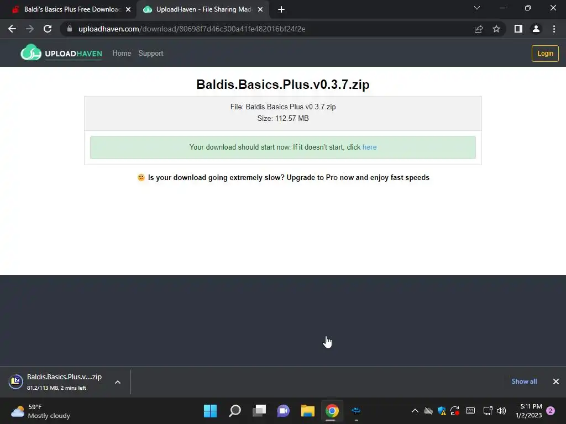
Task: Click the update sync tray icon
Action: pyautogui.click(x=455, y=411)
